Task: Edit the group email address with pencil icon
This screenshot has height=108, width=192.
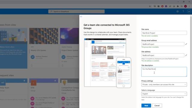Action: 186,44
